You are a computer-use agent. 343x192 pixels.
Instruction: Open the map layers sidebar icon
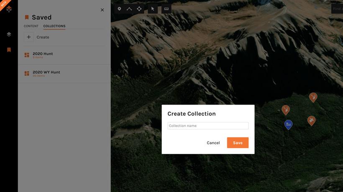click(x=9, y=35)
